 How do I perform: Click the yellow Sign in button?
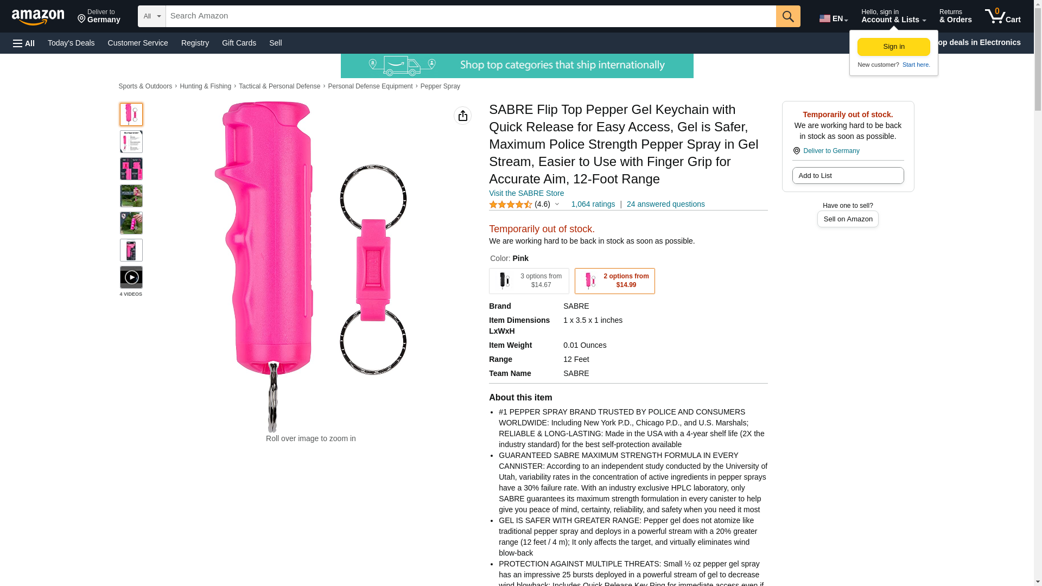893,47
